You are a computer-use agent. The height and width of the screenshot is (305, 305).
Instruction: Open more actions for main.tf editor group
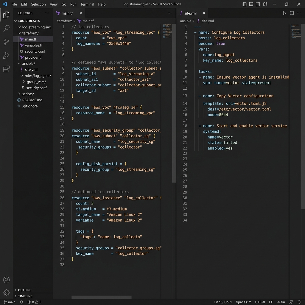169,13
